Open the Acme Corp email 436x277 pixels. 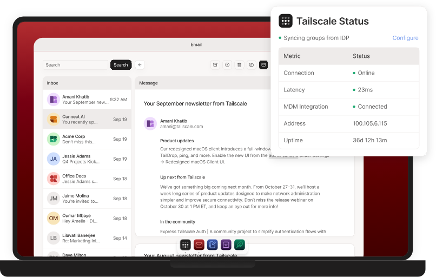pos(87,139)
